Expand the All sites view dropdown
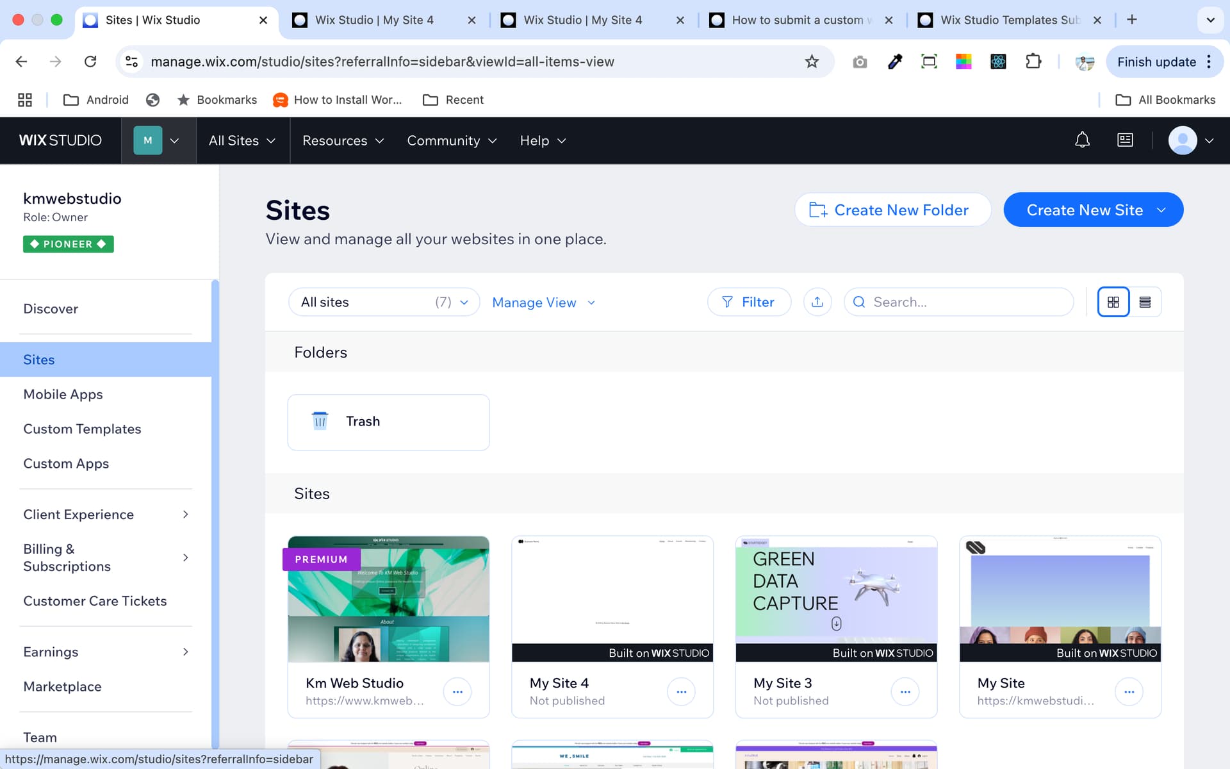The width and height of the screenshot is (1230, 769). [384, 302]
